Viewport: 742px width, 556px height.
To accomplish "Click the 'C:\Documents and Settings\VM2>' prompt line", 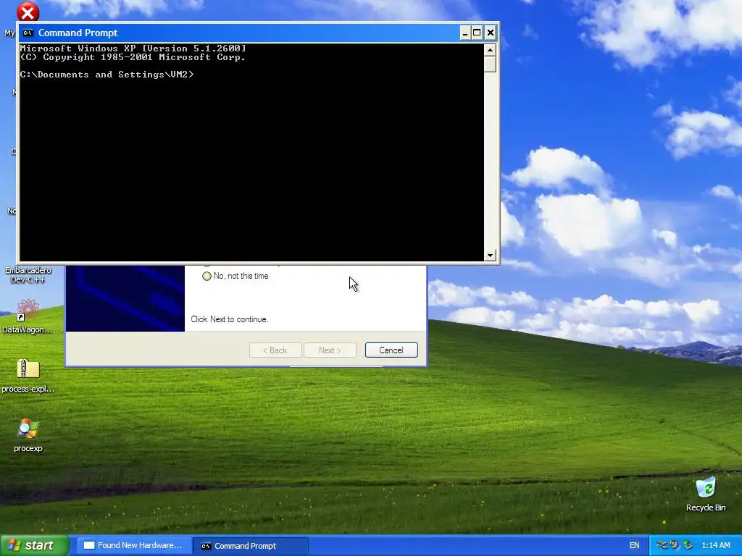I will click(107, 75).
